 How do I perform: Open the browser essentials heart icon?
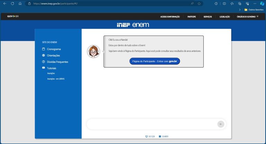(x=247, y=3)
